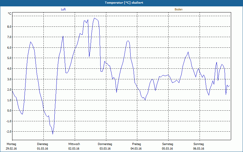The image size is (243, 152).
Task: Click the 04.03.16 date label
Action: pos(136,149)
